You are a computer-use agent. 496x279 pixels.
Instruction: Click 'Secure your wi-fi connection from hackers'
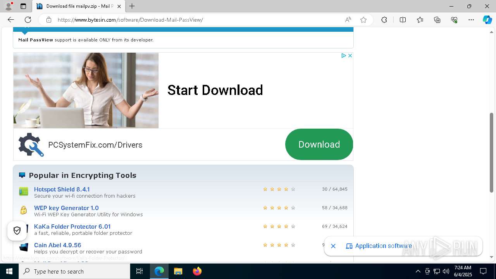coord(85,196)
